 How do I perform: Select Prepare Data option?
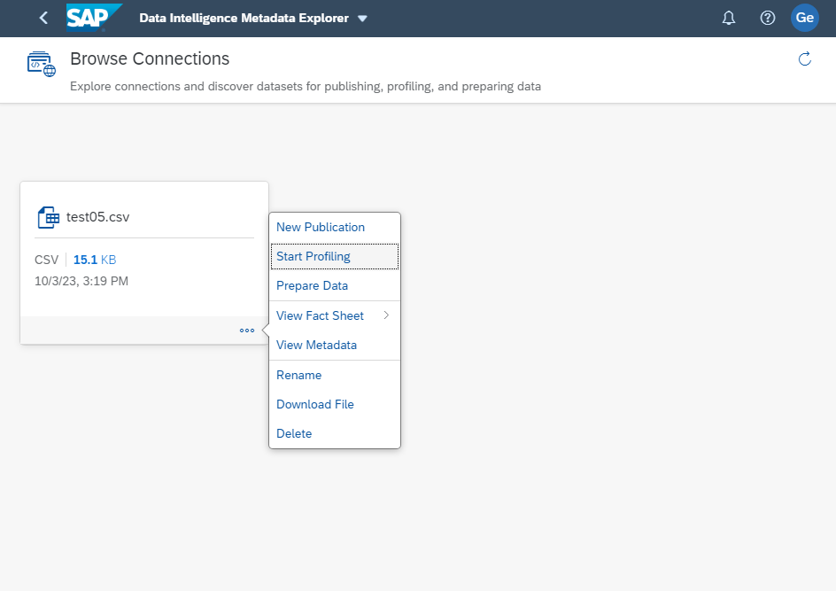[x=312, y=285]
